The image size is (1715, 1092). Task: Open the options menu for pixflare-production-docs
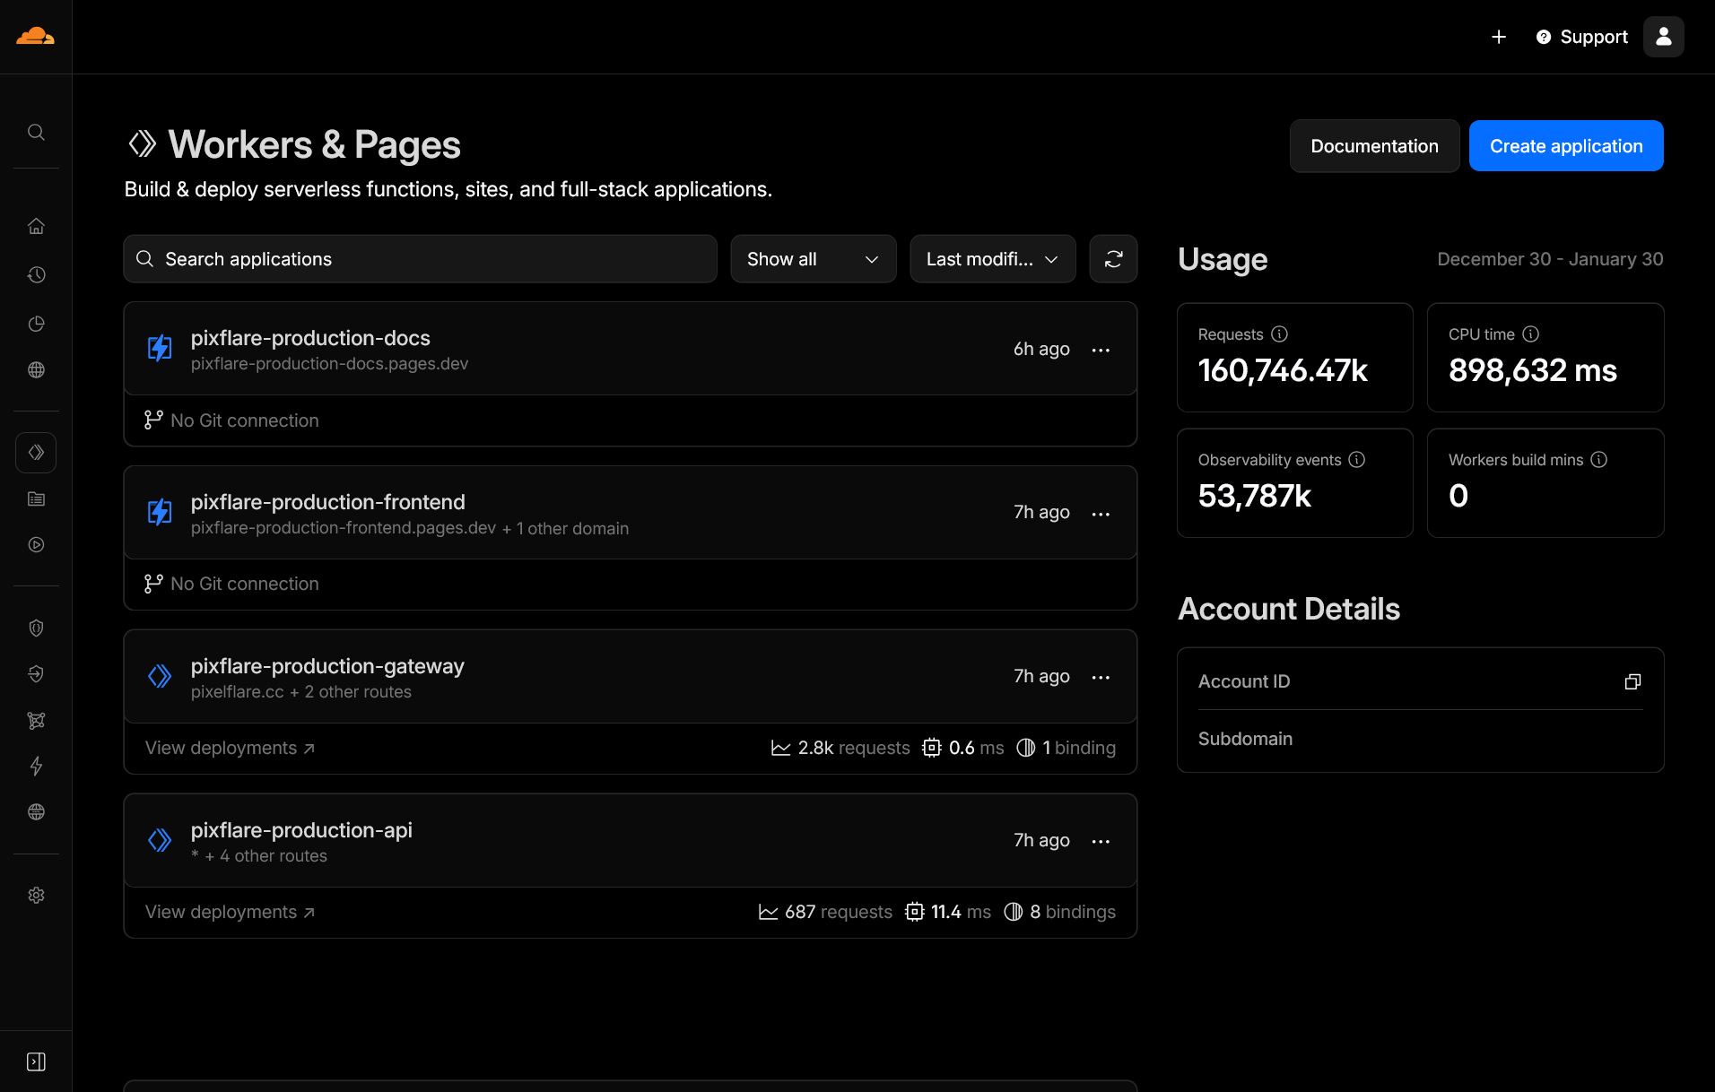click(1101, 350)
